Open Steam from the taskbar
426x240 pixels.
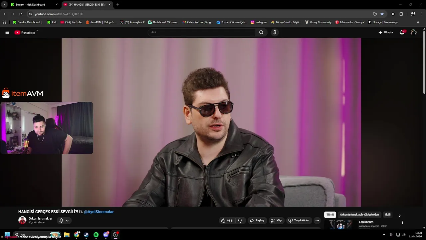point(86,235)
